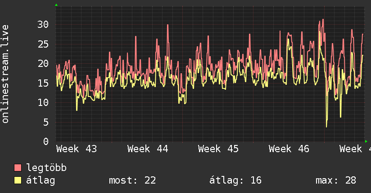Click the Week 45 axis label
This screenshot has height=193, width=371.
[218, 149]
